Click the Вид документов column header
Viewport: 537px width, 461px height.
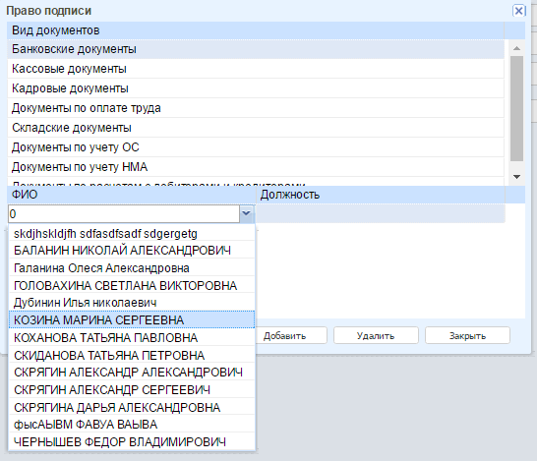(x=256, y=30)
